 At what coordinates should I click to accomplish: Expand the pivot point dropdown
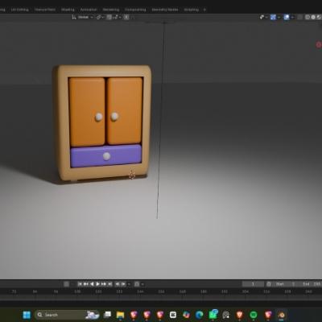coord(100,17)
